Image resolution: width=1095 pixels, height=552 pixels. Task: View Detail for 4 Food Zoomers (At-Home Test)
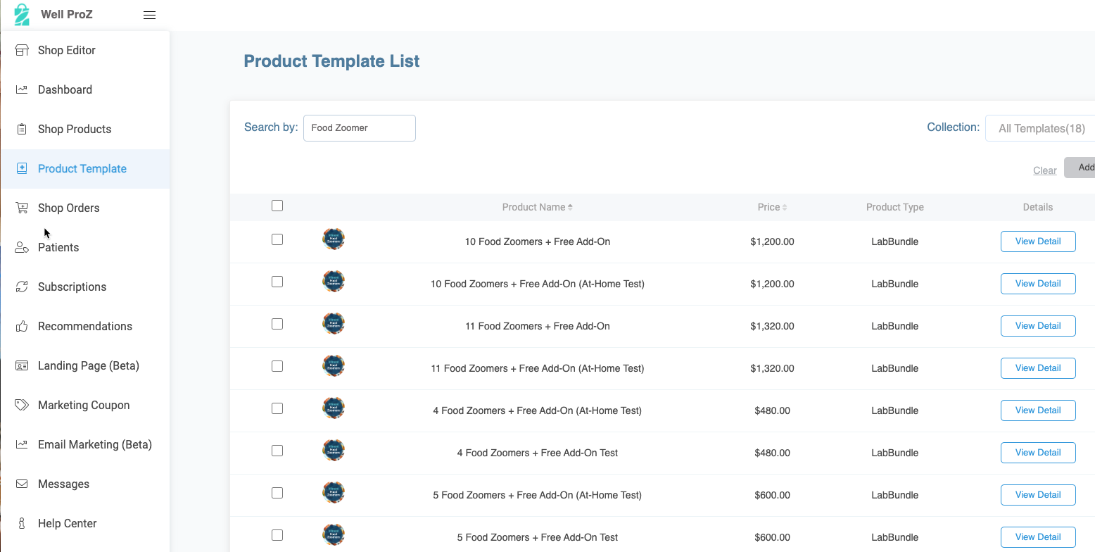coord(1038,410)
